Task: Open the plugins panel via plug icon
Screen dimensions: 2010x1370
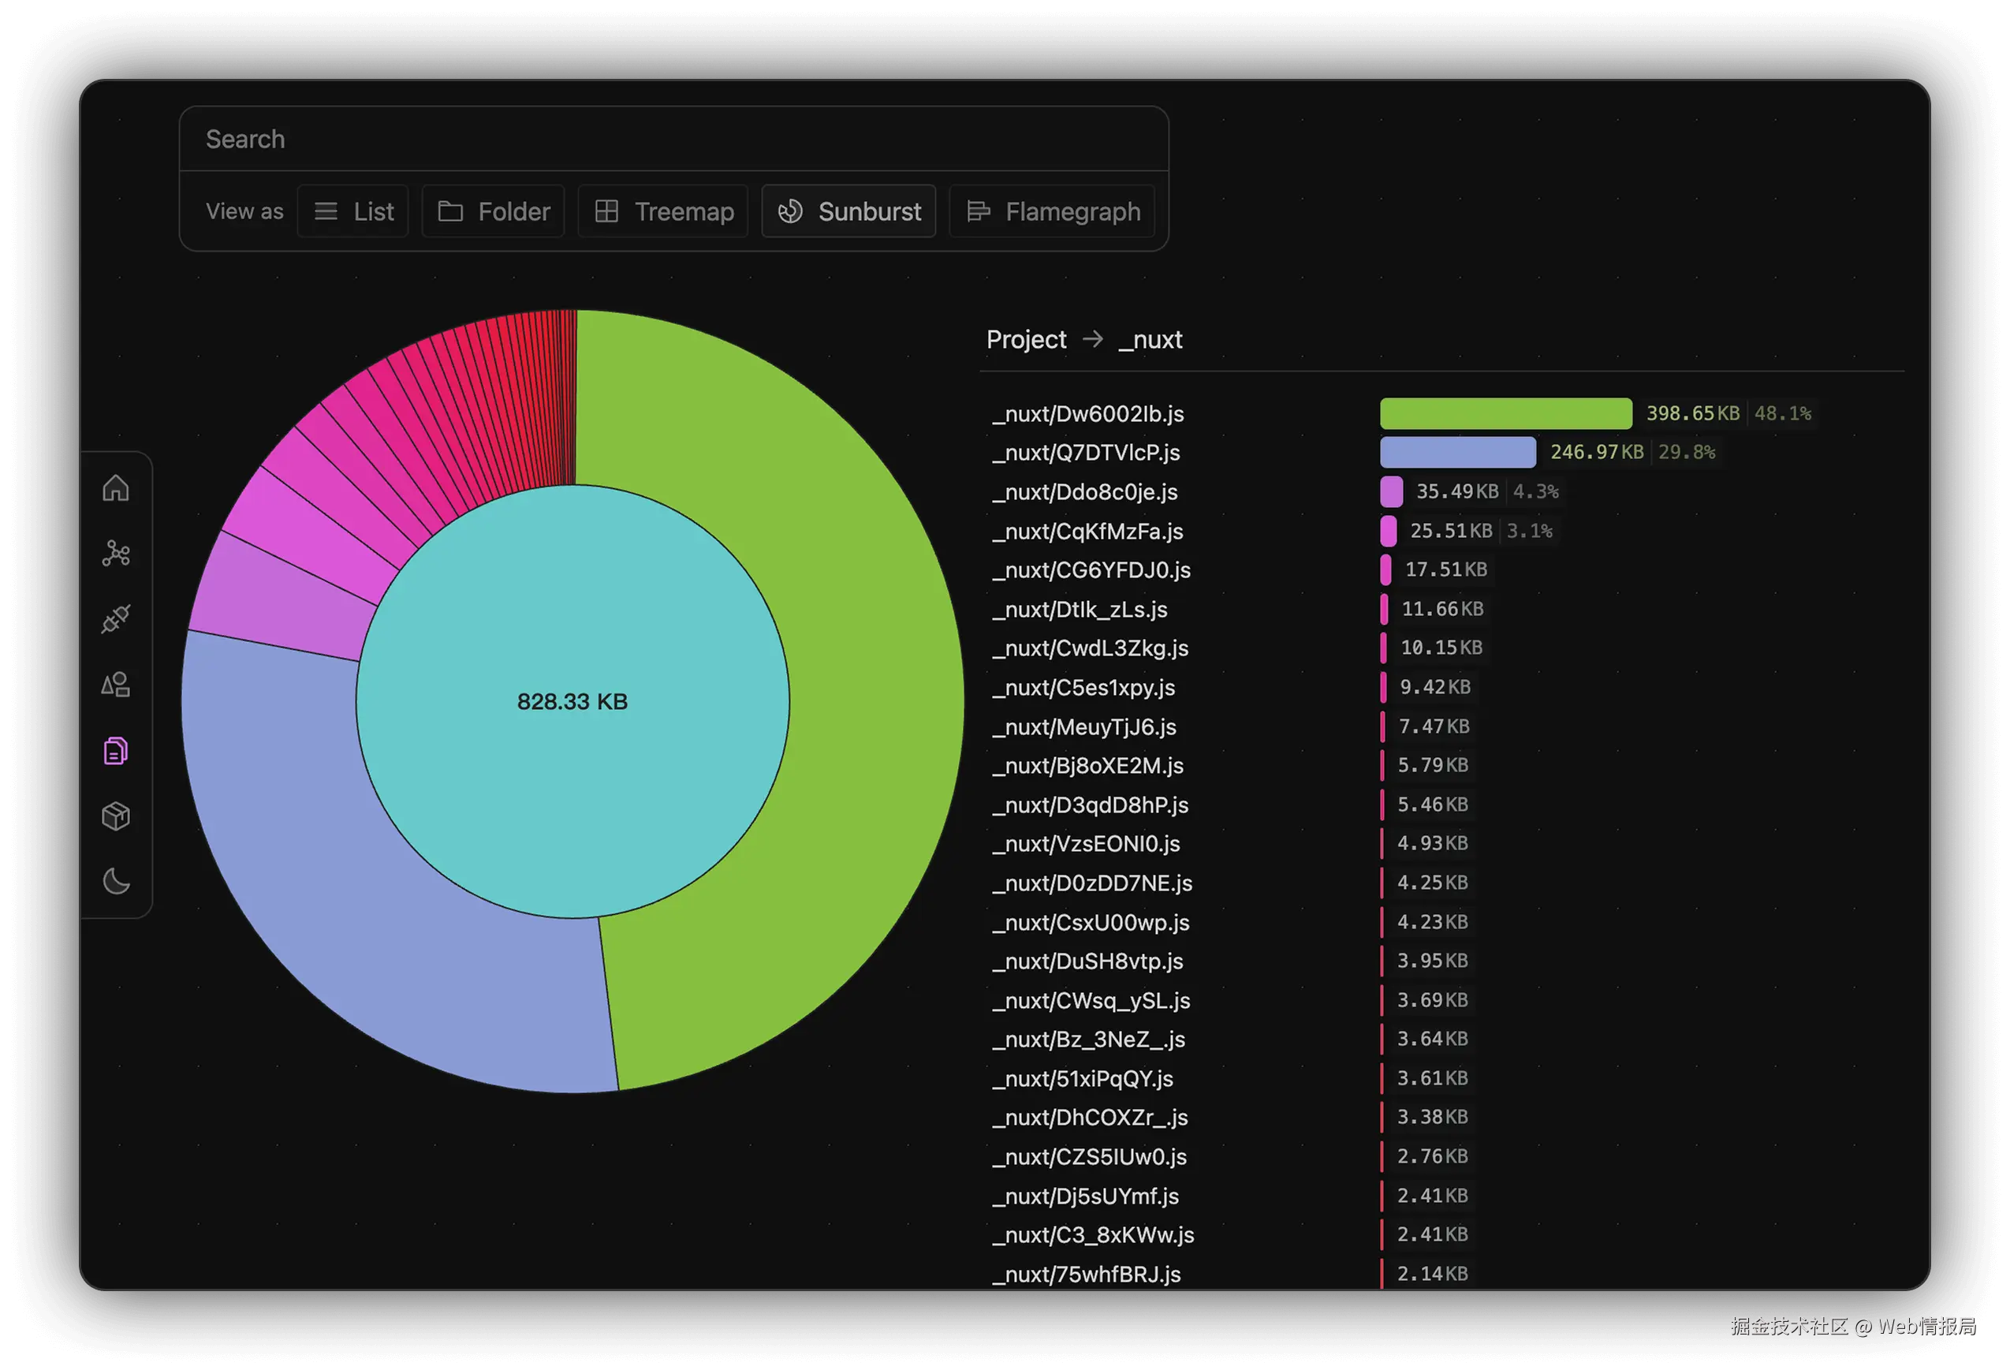Action: point(116,619)
